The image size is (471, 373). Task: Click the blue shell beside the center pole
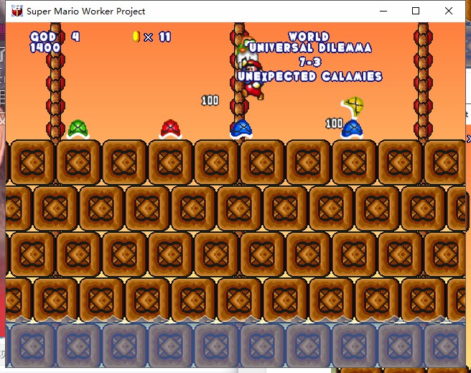(241, 129)
